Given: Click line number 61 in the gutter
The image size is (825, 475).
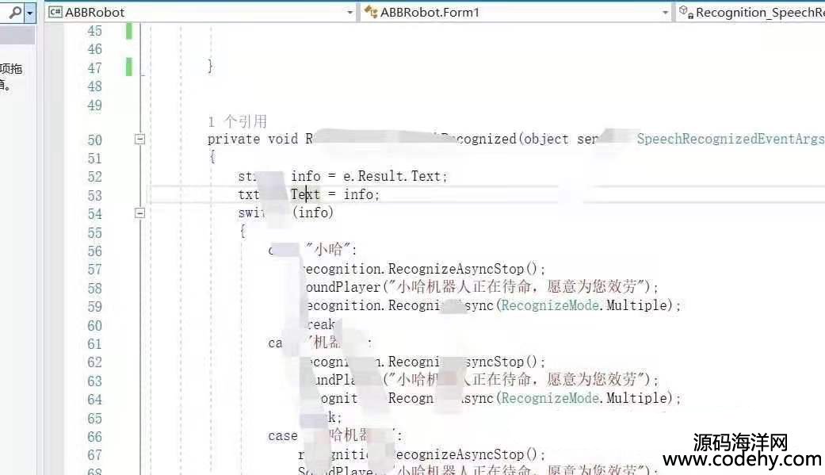Looking at the screenshot, I should click(94, 344).
